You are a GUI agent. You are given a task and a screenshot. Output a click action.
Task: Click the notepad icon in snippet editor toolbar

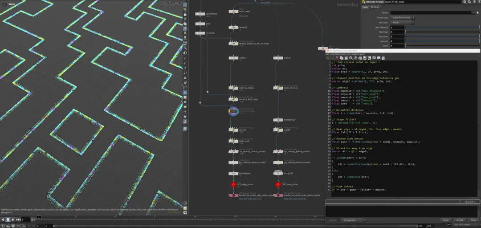coord(383,58)
